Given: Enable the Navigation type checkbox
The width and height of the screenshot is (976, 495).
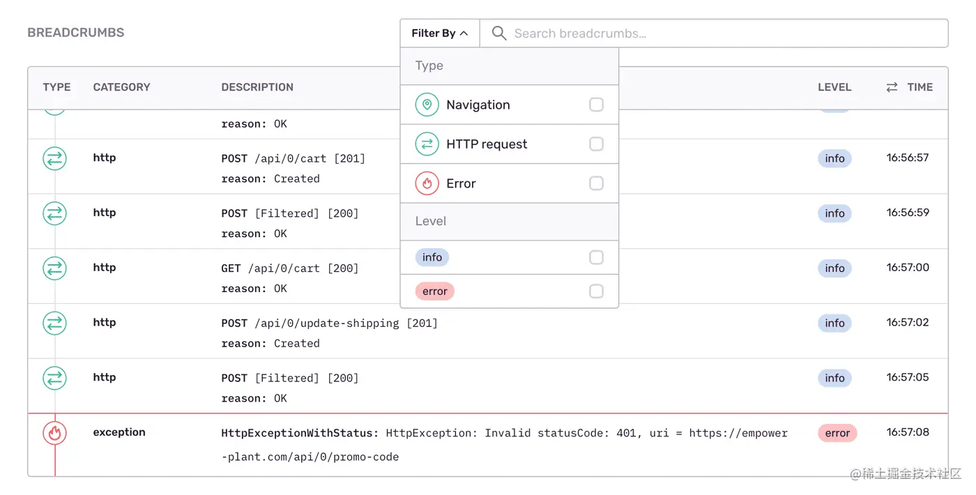Looking at the screenshot, I should (x=596, y=105).
